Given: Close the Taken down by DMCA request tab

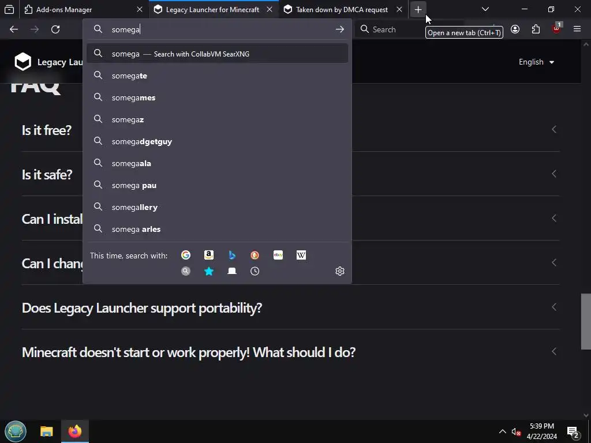Looking at the screenshot, I should click(x=399, y=9).
